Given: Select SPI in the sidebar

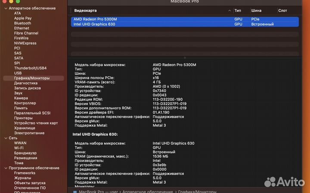Looking at the screenshot, I should click(x=17, y=63).
